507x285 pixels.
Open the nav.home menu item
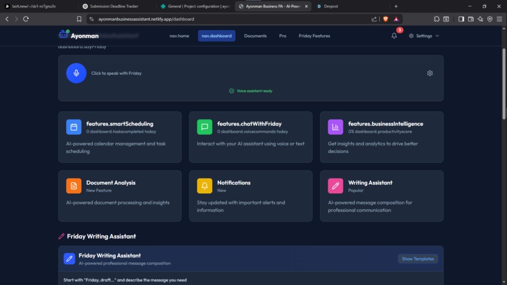[x=179, y=36]
